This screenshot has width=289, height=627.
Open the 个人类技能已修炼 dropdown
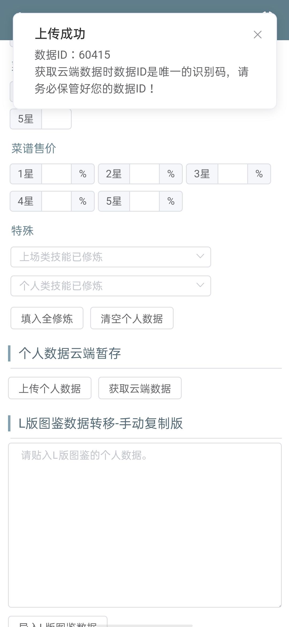pyautogui.click(x=111, y=286)
